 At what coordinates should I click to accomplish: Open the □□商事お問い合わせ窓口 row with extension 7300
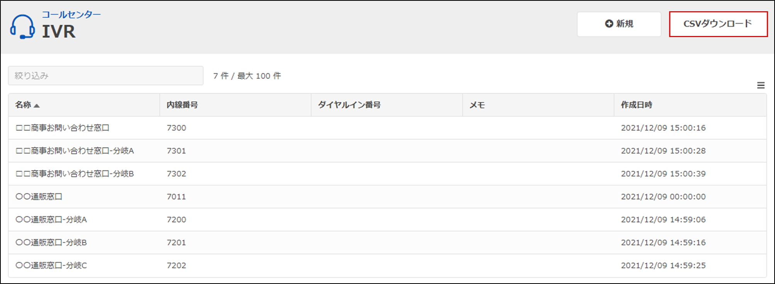(x=63, y=128)
